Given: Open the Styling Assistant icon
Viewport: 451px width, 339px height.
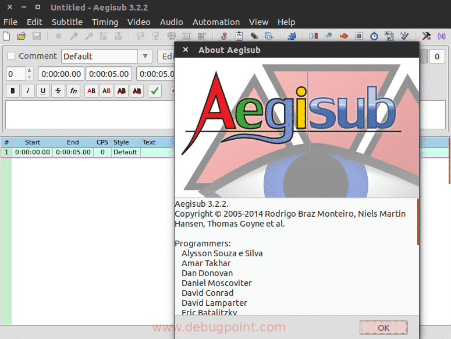Looking at the screenshot, I should click(328, 36).
